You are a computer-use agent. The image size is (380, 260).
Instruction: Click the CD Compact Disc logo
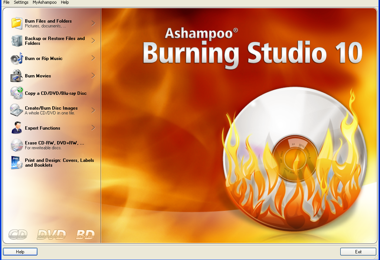pos(18,234)
